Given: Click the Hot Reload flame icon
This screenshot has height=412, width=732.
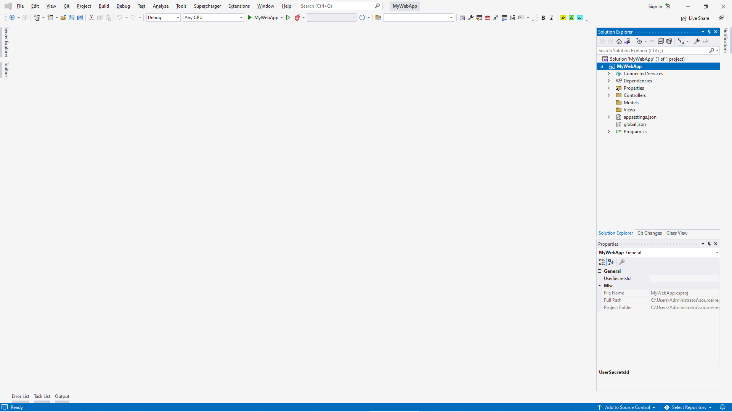Looking at the screenshot, I should click(x=297, y=18).
